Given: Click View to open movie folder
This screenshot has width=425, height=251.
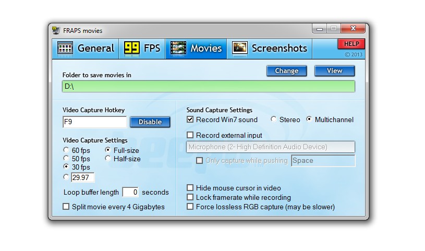Looking at the screenshot, I should (334, 71).
